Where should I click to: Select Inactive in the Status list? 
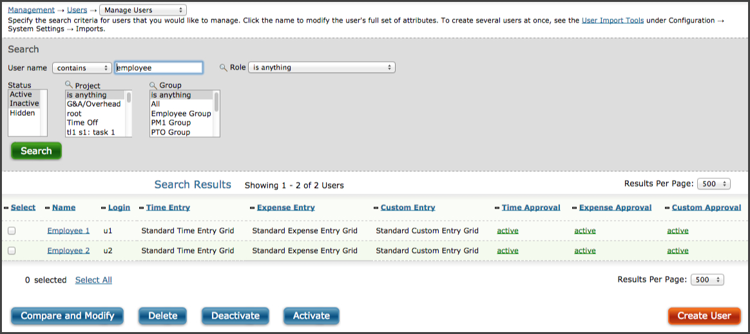click(24, 104)
